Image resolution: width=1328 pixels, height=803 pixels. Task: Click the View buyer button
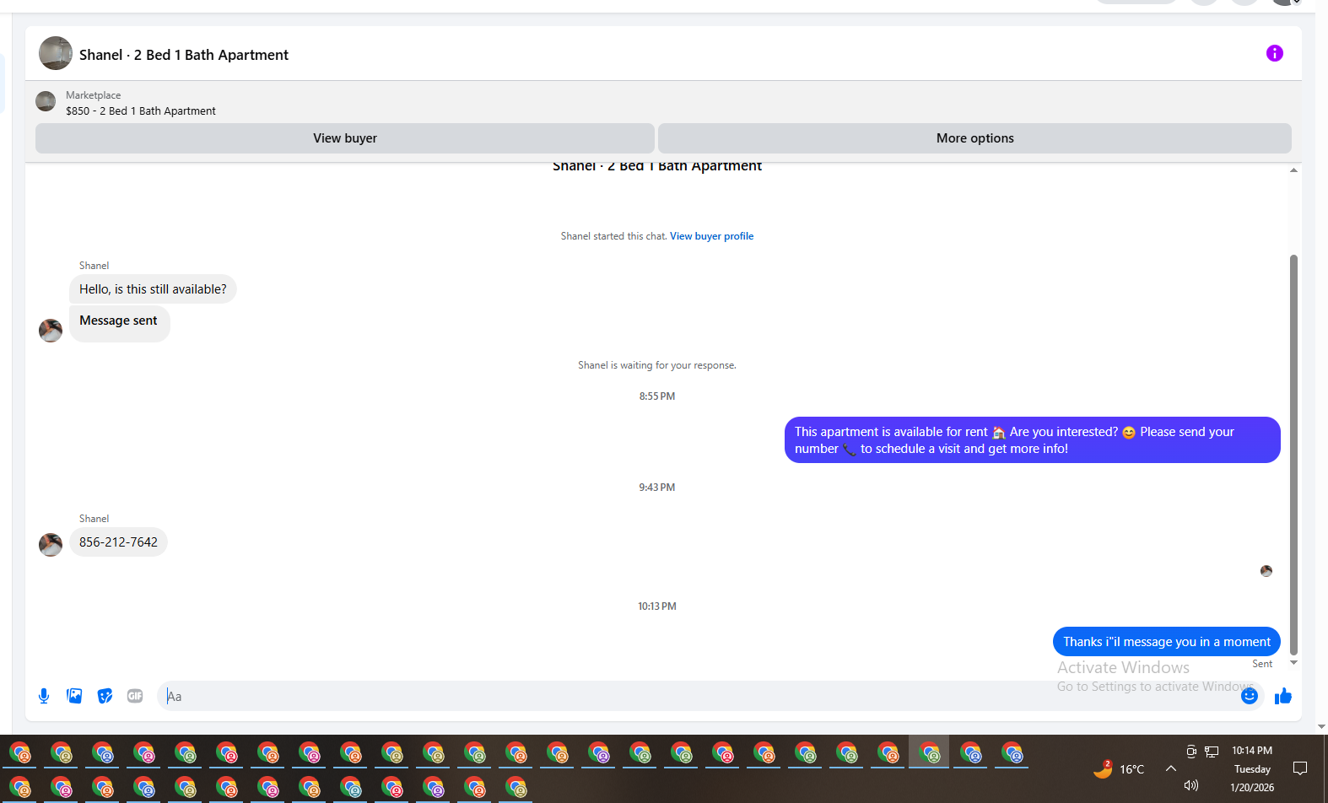click(345, 138)
